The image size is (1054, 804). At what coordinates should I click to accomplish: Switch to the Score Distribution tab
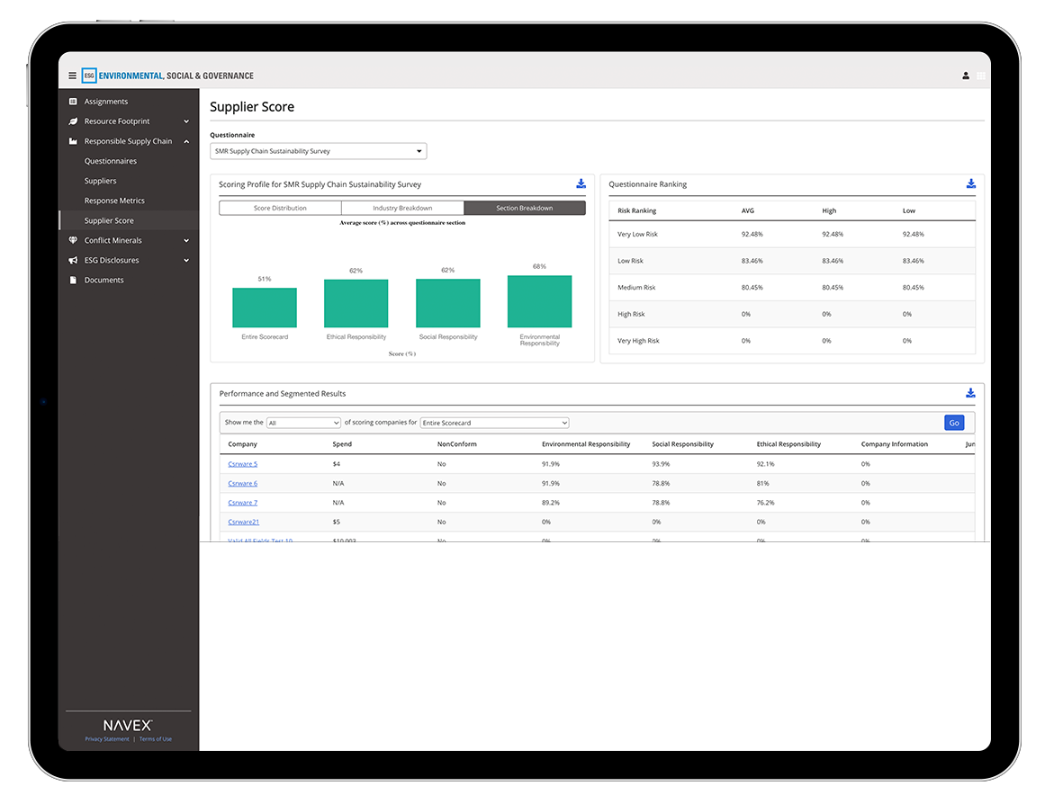(281, 207)
